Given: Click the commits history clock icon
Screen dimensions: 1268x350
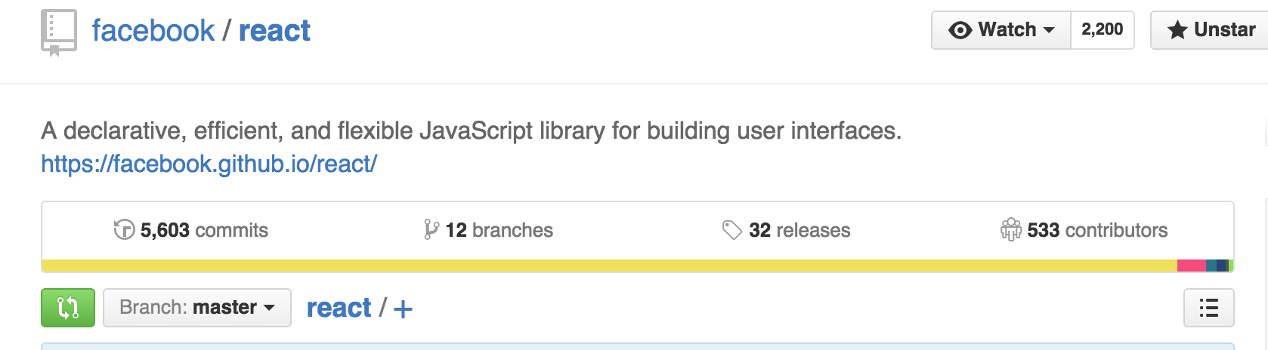Looking at the screenshot, I should coord(124,229).
